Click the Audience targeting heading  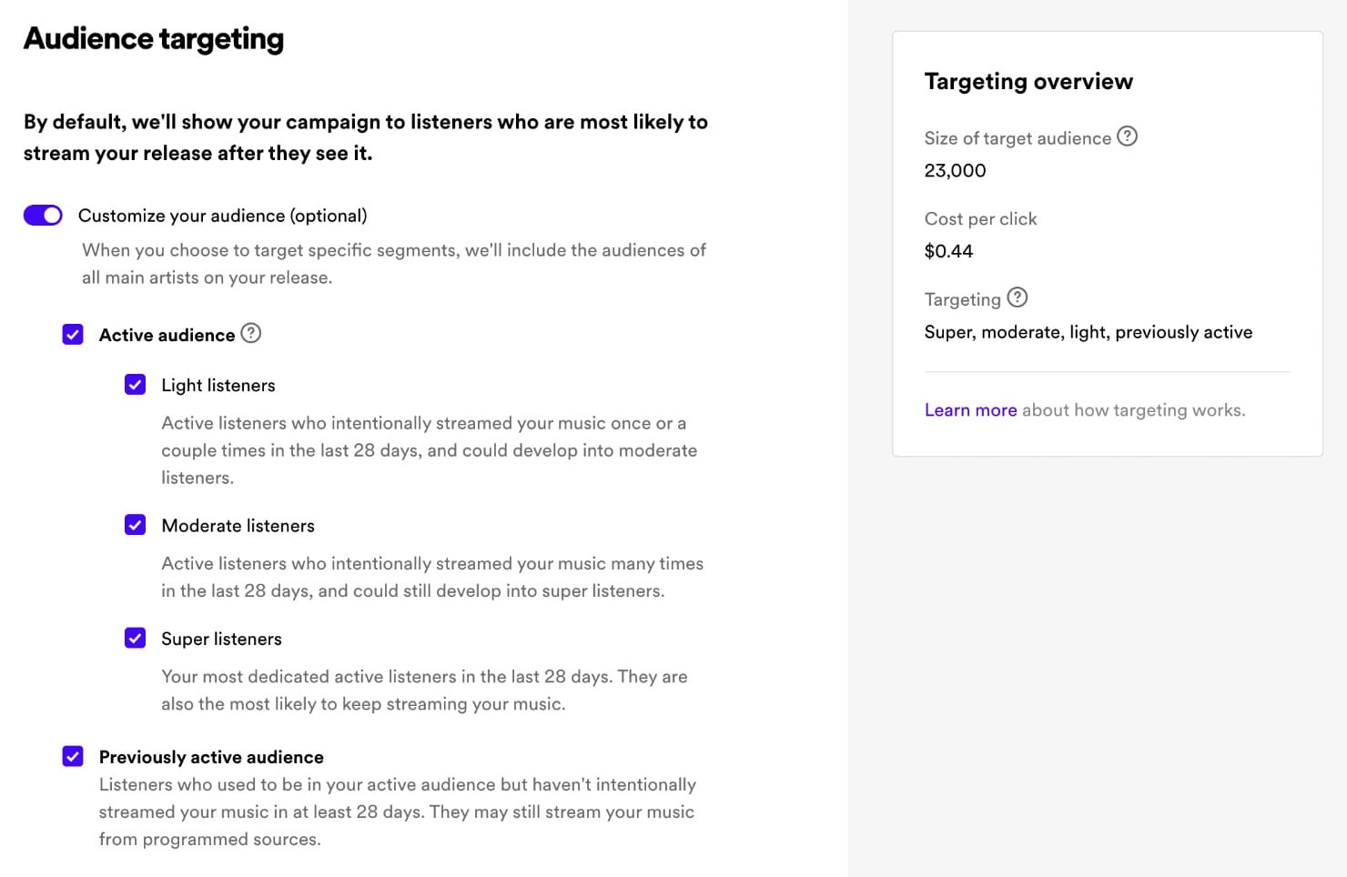[x=154, y=39]
